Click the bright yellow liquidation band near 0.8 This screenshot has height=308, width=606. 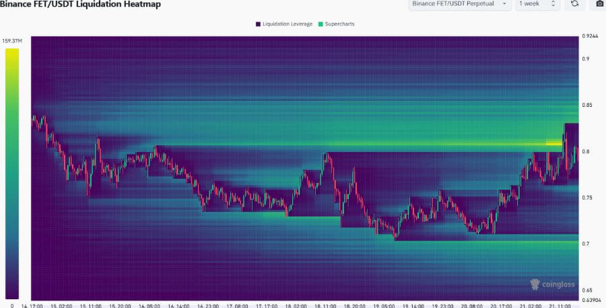click(x=553, y=143)
